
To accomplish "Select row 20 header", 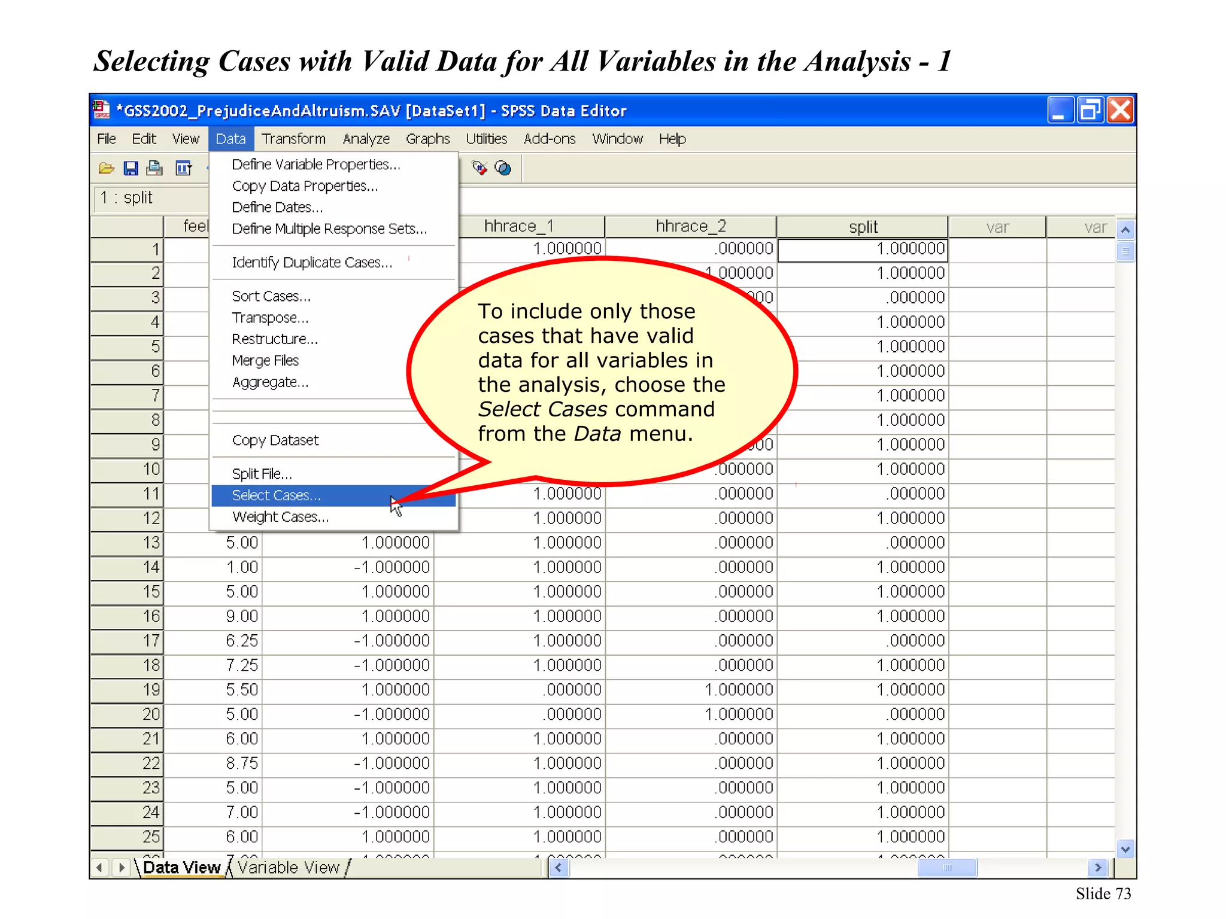I will tap(127, 715).
